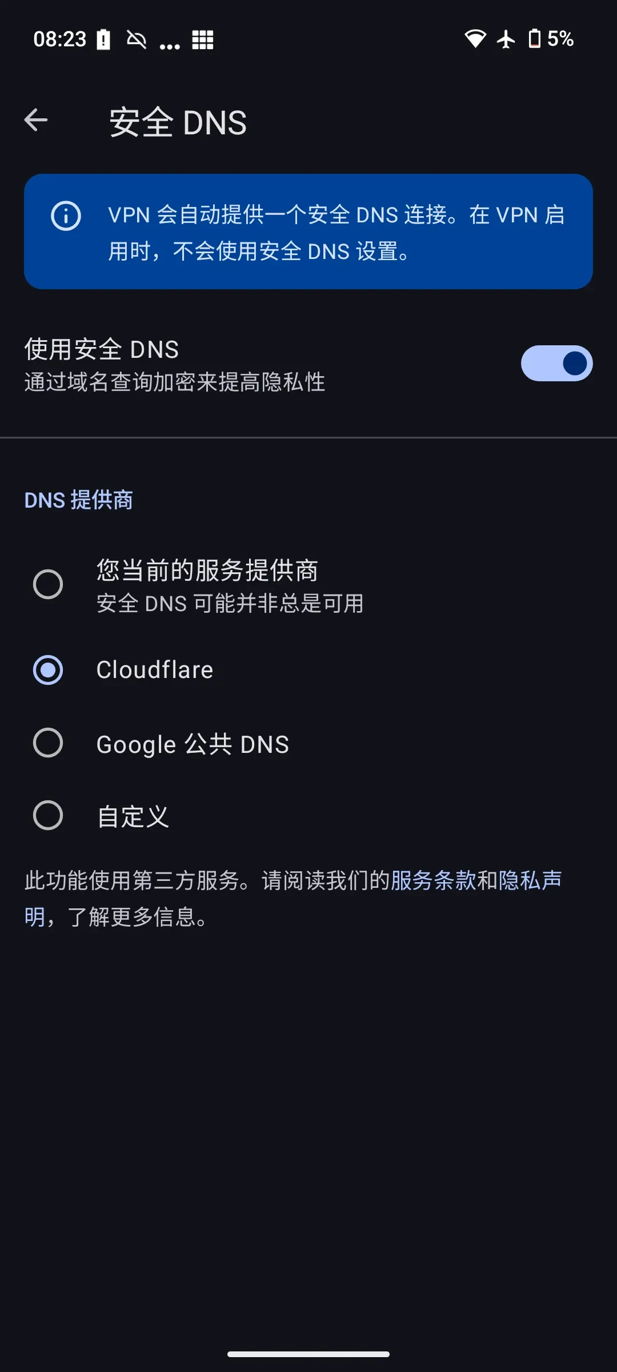Tap the info icon in VPN banner
Viewport: 617px width, 1372px height.
[66, 216]
